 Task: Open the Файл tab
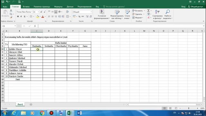point(5,6)
